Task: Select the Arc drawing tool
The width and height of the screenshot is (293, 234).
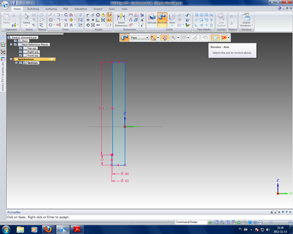Action: [58, 15]
